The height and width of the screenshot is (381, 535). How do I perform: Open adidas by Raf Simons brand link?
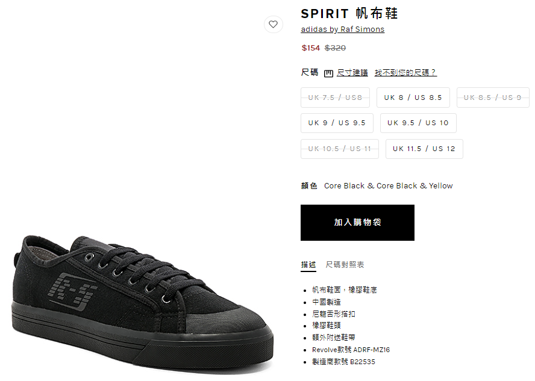tap(343, 29)
